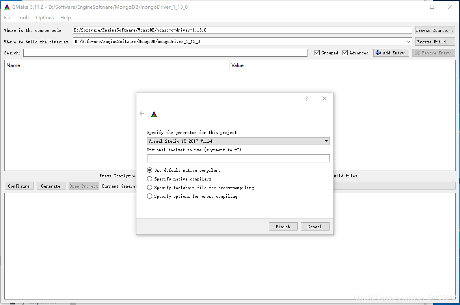This screenshot has height=305, width=460.
Task: Minimize the CMake window
Action: coord(414,7)
